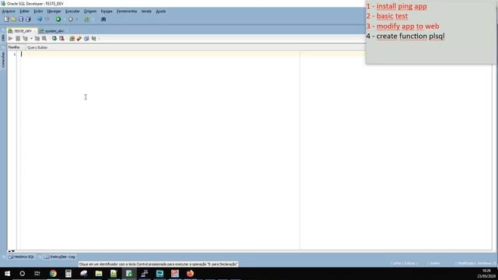Open the Origem menu
498x280 pixels.
pyautogui.click(x=90, y=11)
